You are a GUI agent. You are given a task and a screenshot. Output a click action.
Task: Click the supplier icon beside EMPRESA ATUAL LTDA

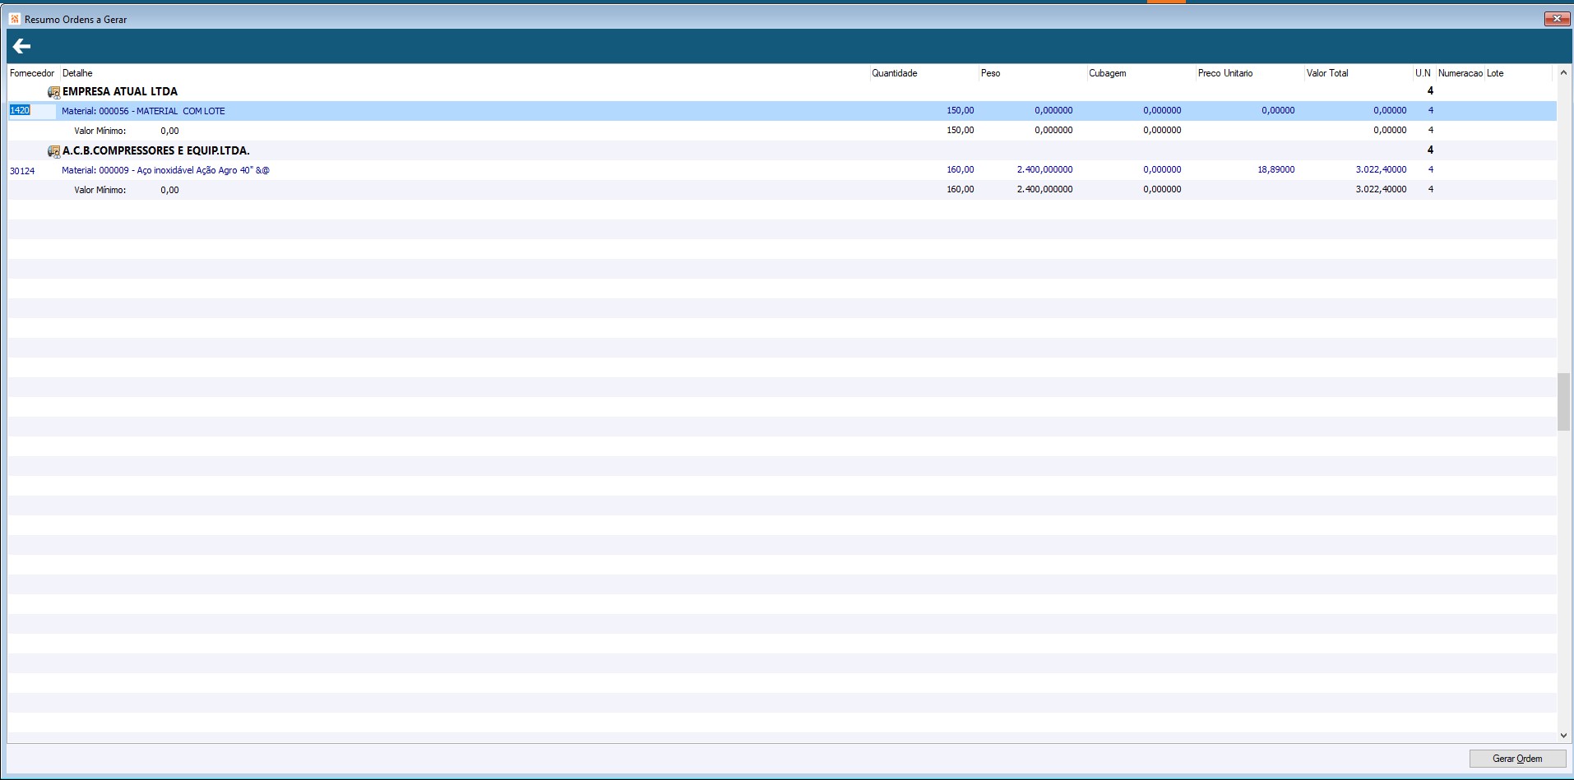[53, 92]
